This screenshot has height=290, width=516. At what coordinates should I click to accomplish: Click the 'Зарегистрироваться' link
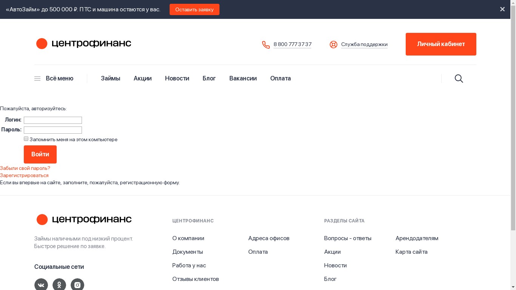click(x=24, y=176)
